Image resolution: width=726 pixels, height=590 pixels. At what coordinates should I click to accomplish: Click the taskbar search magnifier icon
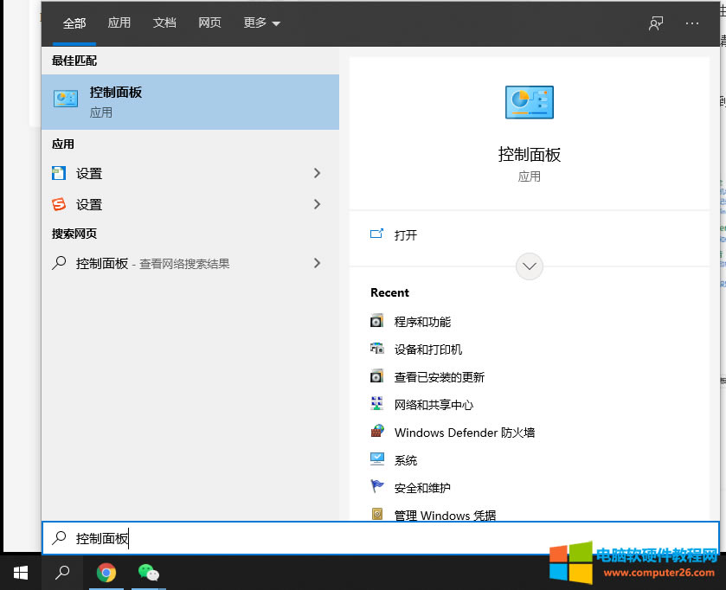click(x=62, y=572)
